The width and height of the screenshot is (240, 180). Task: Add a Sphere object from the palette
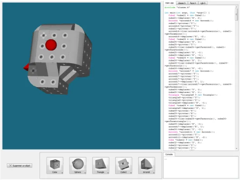click(x=78, y=165)
